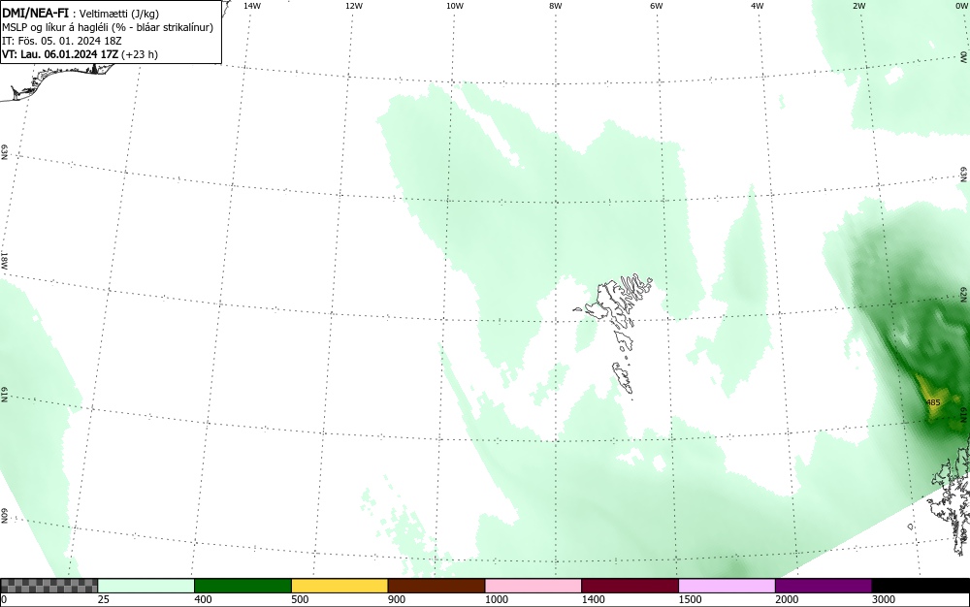Image resolution: width=970 pixels, height=607 pixels.
Task: Click the dark maroon 1400–1500 legend swatch
Action: pyautogui.click(x=630, y=586)
